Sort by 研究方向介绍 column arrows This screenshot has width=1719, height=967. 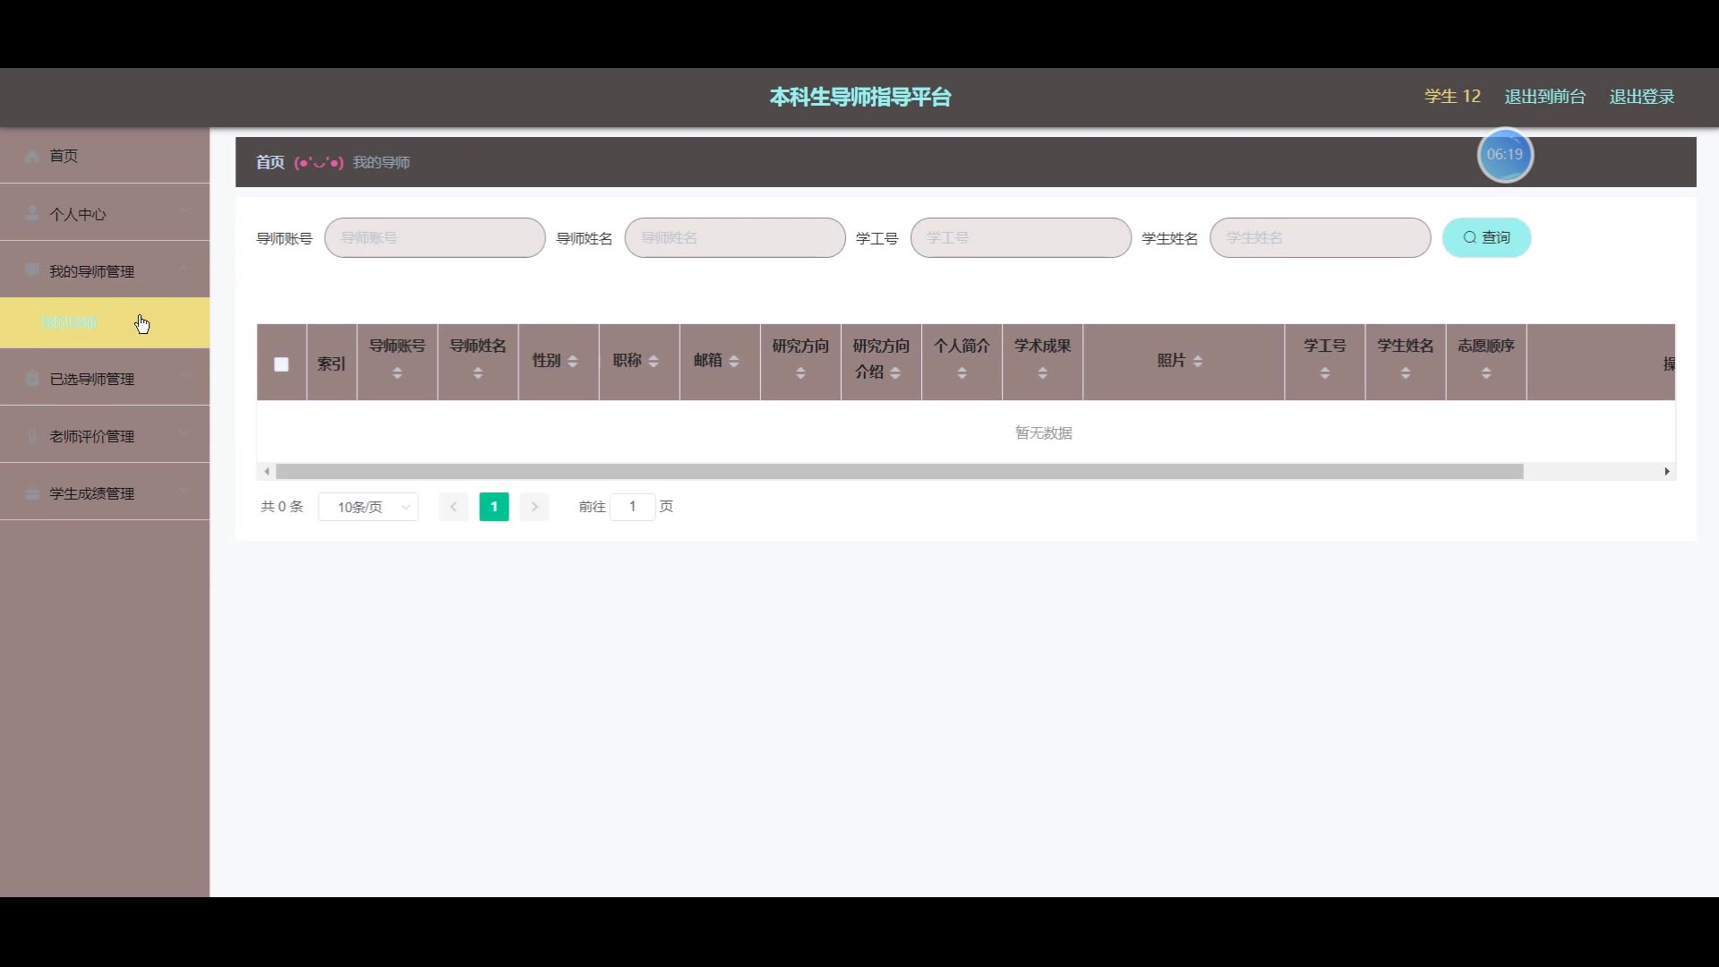[895, 372]
